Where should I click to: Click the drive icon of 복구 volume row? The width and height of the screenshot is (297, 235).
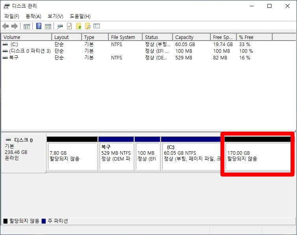tap(5, 57)
